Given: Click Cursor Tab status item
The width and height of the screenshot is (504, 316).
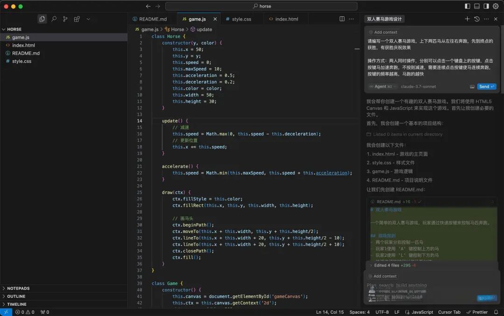Looking at the screenshot, I should point(449,312).
